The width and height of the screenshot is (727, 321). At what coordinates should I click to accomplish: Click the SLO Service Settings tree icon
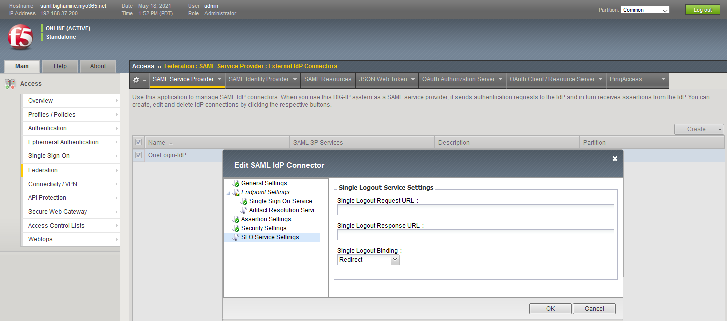(x=236, y=237)
